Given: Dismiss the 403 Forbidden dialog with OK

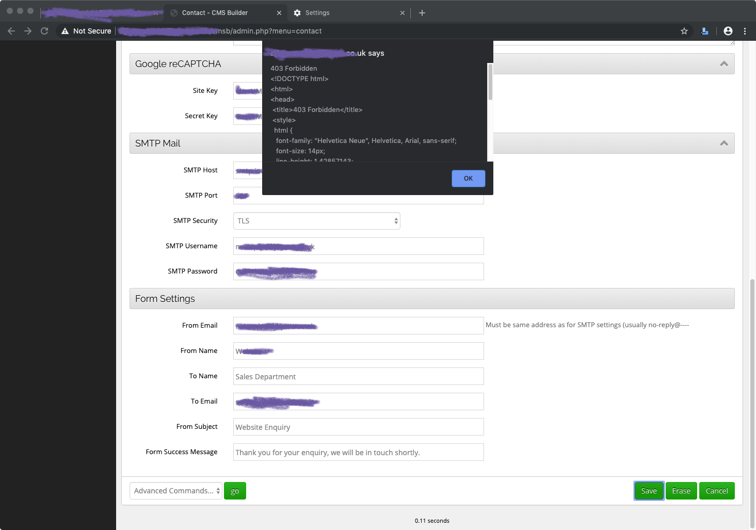Looking at the screenshot, I should coord(468,179).
